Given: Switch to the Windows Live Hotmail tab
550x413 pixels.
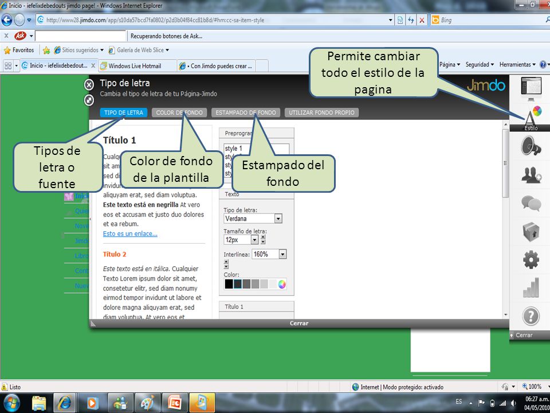Looking at the screenshot, I should (138, 65).
